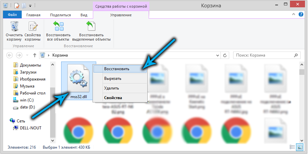Open the Файл tab
The image size is (308, 154).
click(12, 15)
